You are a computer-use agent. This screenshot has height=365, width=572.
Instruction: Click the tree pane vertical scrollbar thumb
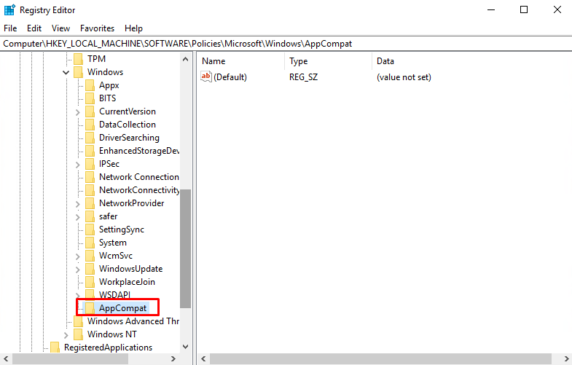point(185,248)
